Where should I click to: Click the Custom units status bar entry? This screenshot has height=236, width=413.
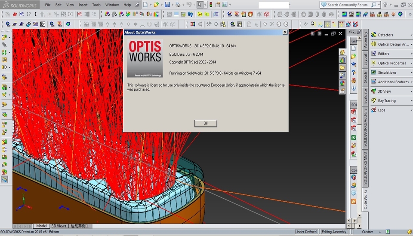[367, 232]
